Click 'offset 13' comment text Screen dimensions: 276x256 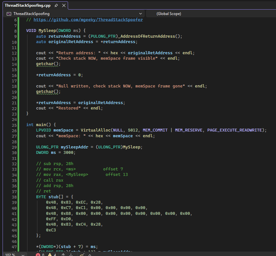[117, 175]
